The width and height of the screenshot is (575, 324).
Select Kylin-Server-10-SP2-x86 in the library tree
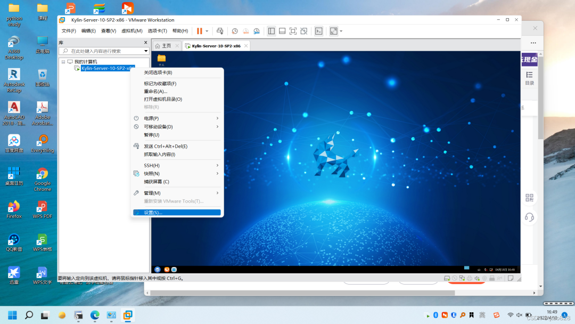(108, 68)
